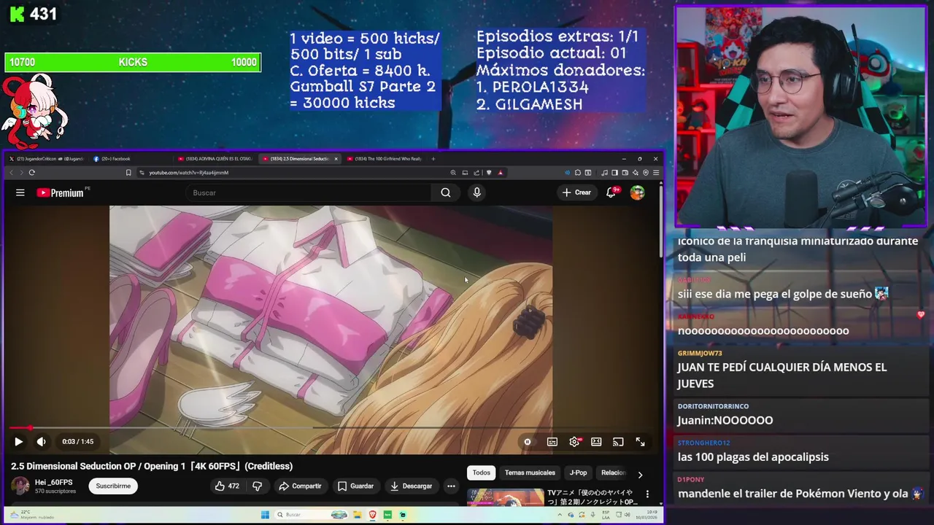
Task: Go back with the browser back arrow
Action: click(11, 173)
